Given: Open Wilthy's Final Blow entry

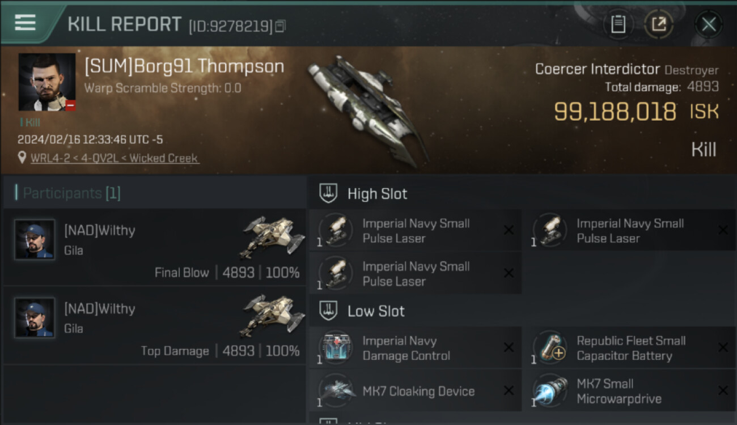Looking at the screenshot, I should click(x=154, y=246).
